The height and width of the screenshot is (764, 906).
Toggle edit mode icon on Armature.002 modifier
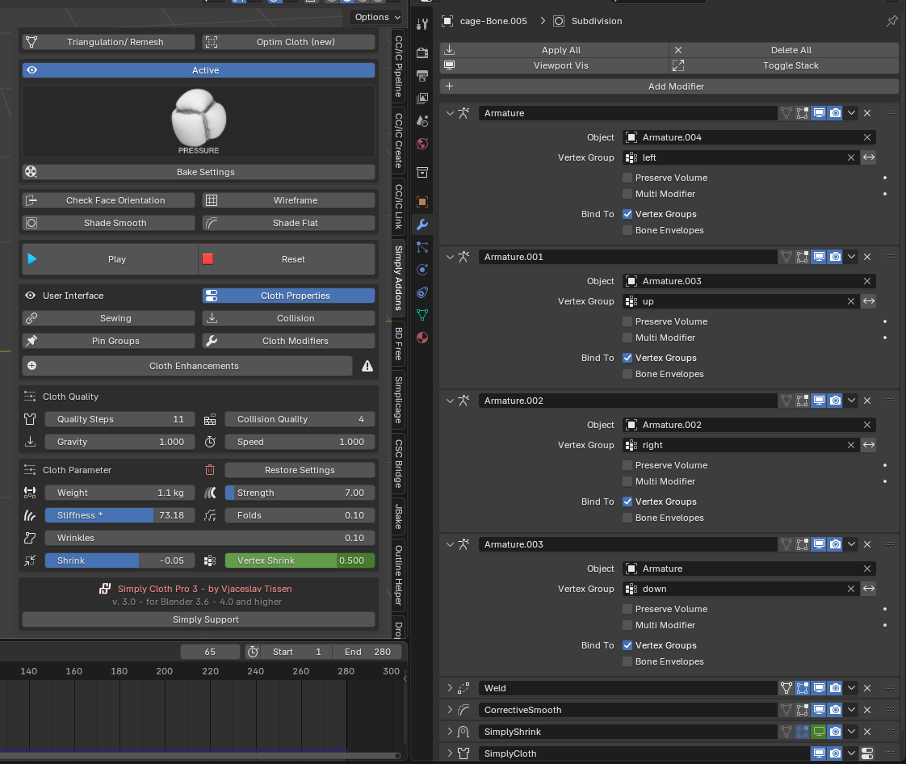pos(803,401)
